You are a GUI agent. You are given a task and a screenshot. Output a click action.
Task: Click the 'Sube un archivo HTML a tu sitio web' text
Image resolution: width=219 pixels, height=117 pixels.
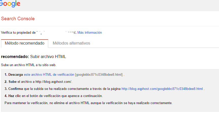(28, 65)
